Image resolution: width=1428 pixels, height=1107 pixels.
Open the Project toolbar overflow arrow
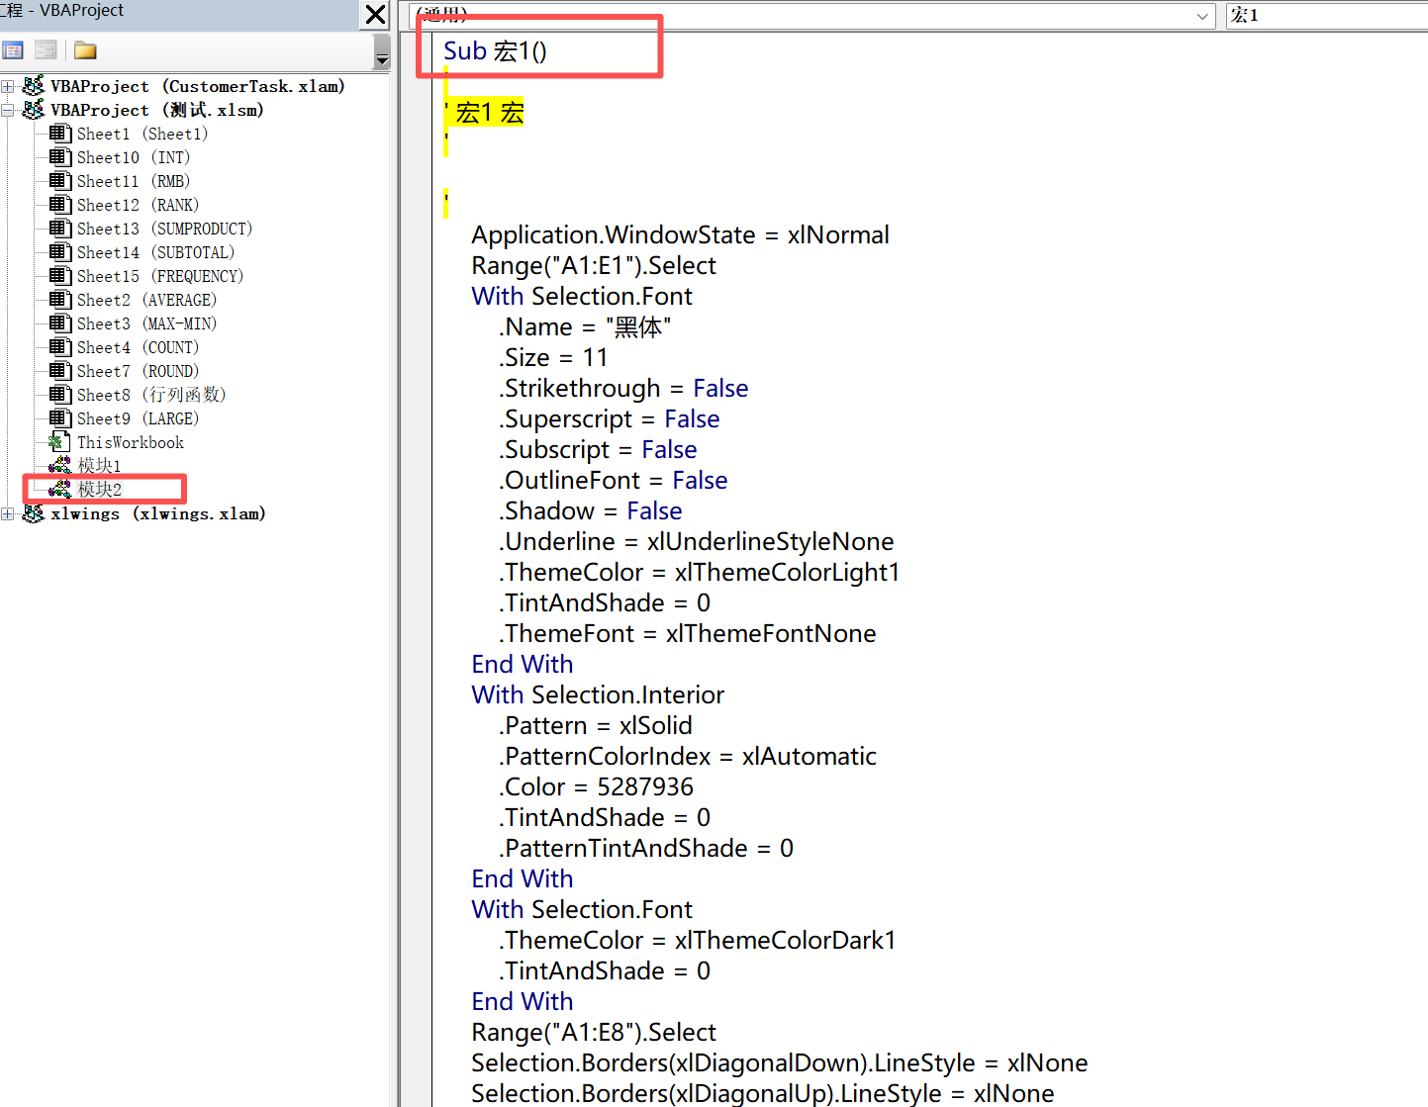[x=382, y=59]
